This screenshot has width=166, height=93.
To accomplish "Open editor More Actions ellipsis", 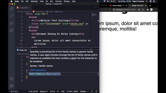I will click(x=95, y=8).
